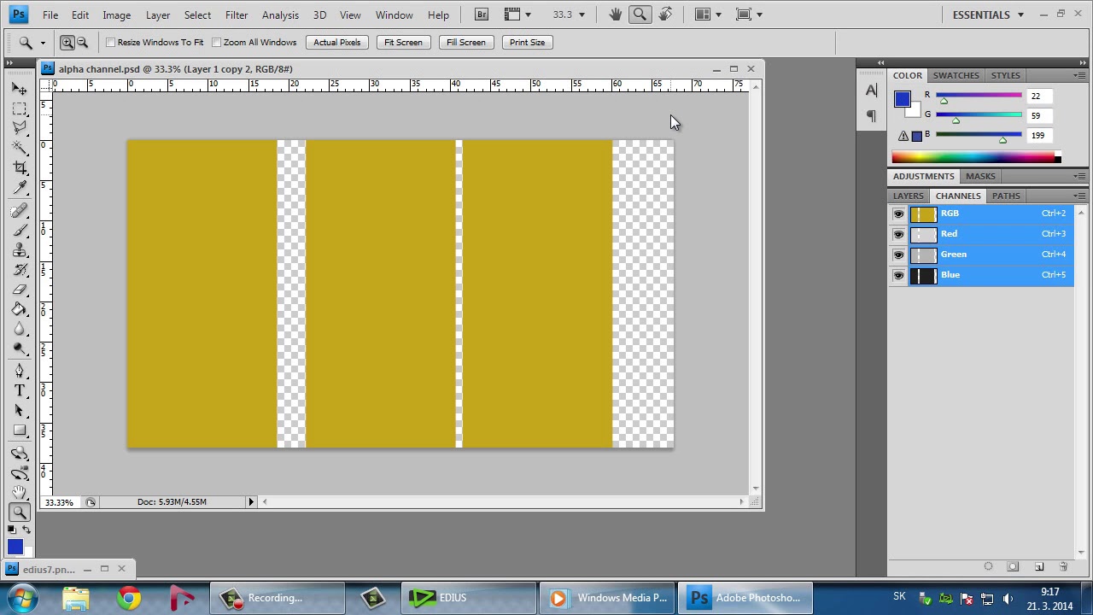Toggle visibility of Blue channel
Screen dimensions: 1093x615
(898, 275)
